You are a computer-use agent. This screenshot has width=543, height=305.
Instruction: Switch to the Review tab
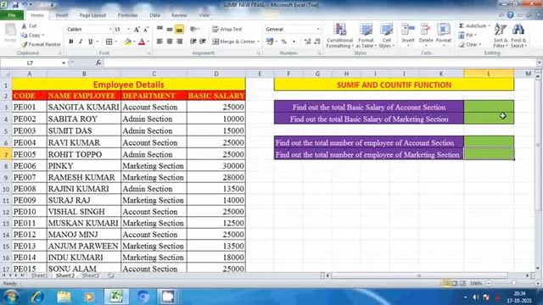tap(179, 15)
